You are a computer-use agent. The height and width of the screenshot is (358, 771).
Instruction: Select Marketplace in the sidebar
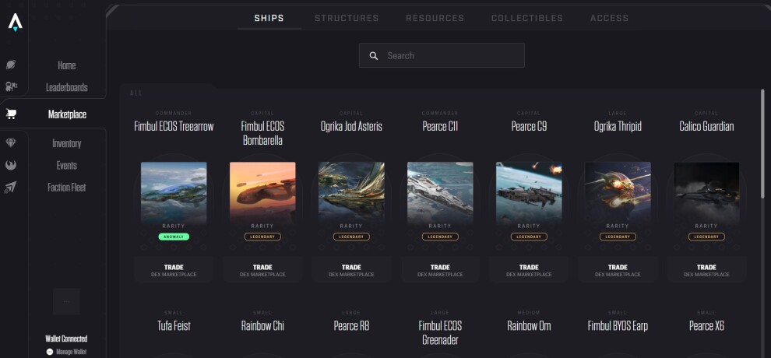(x=67, y=114)
